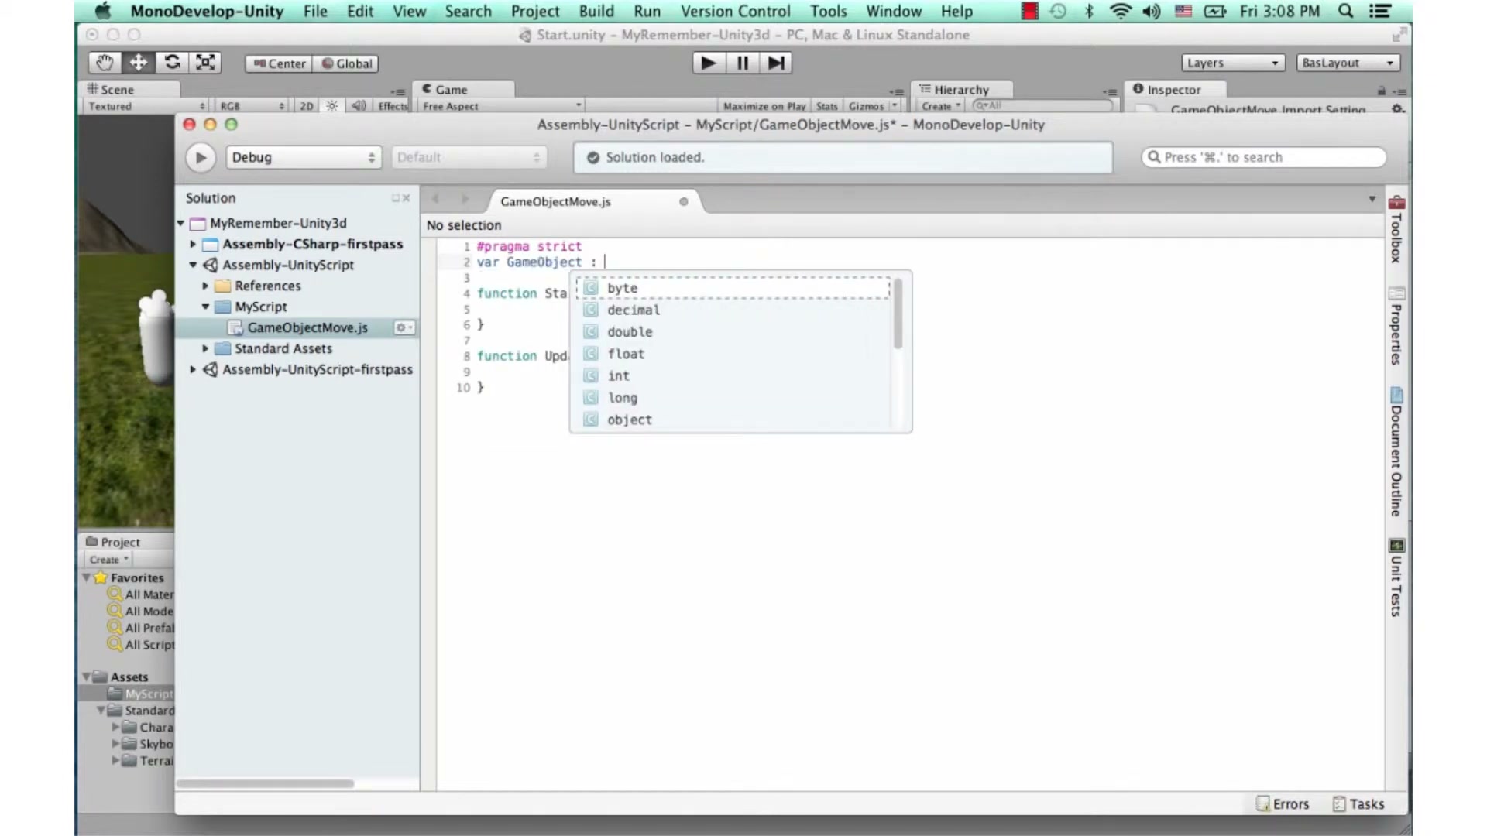
Task: Run the solution with MonoDevelop play button
Action: [200, 157]
